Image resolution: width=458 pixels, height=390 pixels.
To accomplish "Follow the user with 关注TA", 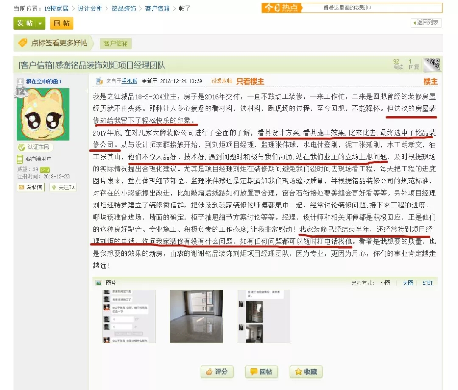I will click(x=63, y=187).
